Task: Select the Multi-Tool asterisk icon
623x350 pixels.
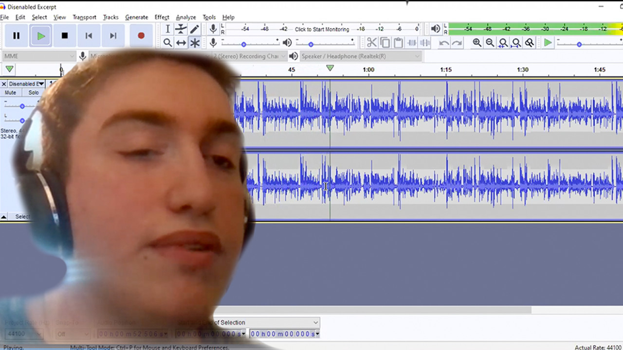Action: pyautogui.click(x=195, y=43)
